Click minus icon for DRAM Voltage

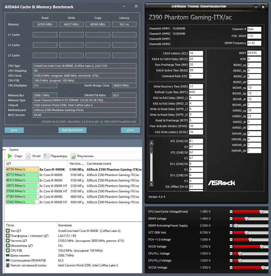(x=231, y=219)
